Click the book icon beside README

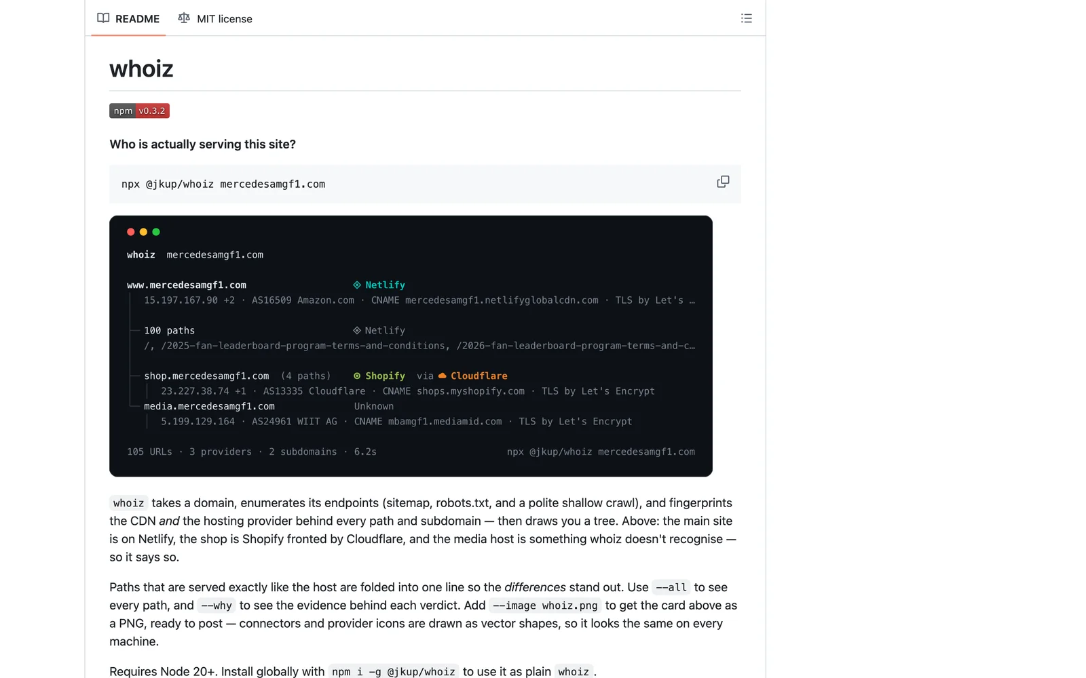103,18
